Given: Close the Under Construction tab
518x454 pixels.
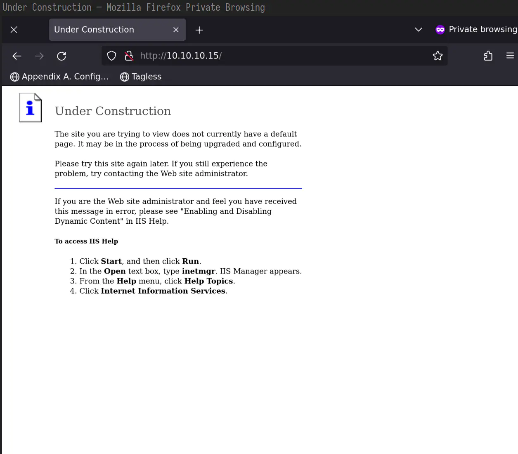Looking at the screenshot, I should tap(176, 30).
